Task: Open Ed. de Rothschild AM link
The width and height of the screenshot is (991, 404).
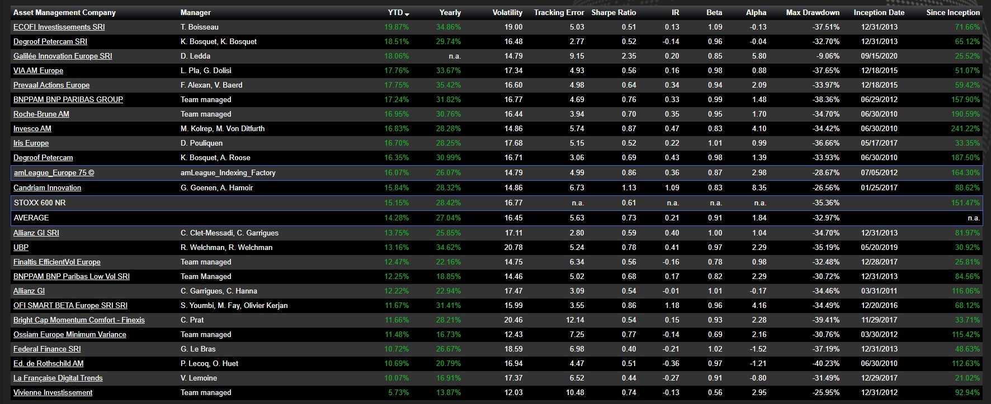Action: pos(48,363)
